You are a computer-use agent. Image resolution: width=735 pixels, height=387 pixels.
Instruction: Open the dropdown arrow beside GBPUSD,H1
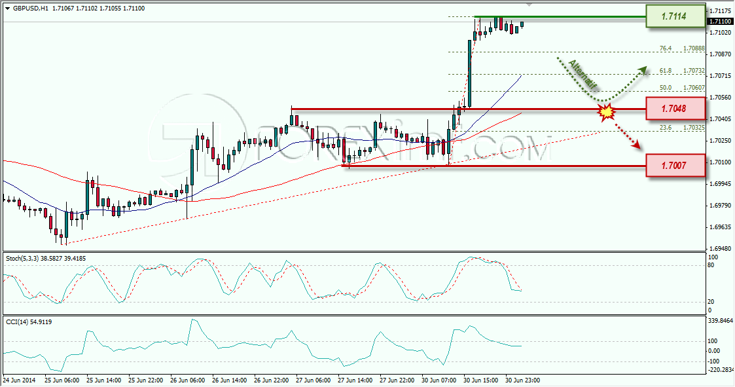point(7,9)
